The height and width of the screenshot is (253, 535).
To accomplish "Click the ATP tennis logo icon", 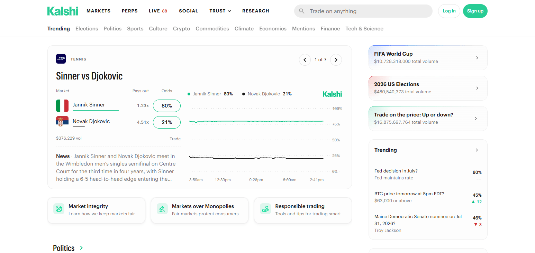I will coord(61,59).
